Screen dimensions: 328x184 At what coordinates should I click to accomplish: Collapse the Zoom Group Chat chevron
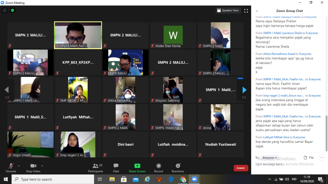[257, 11]
